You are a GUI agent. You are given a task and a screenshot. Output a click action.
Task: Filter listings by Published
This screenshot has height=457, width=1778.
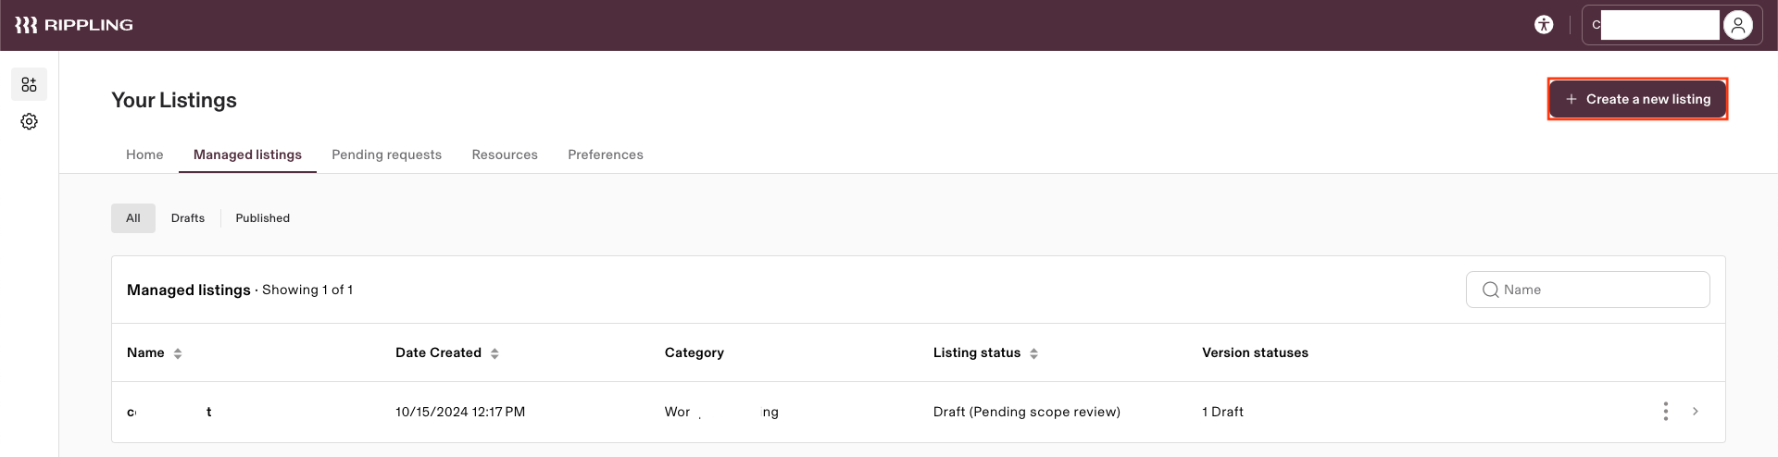[262, 218]
